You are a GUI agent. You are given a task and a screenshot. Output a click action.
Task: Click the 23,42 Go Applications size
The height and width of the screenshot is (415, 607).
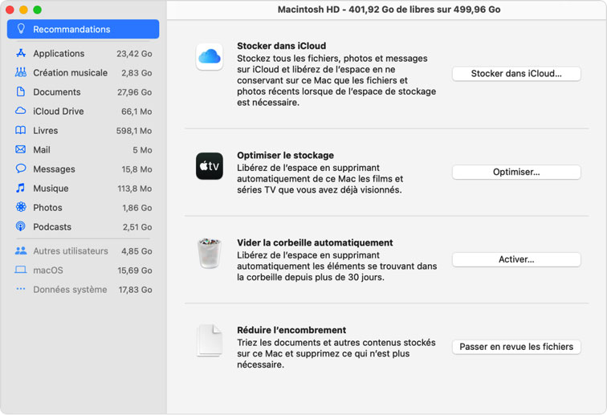click(134, 54)
